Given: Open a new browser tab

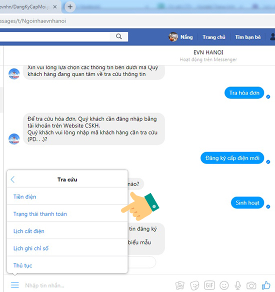Looking at the screenshot, I should [x=70, y=7].
